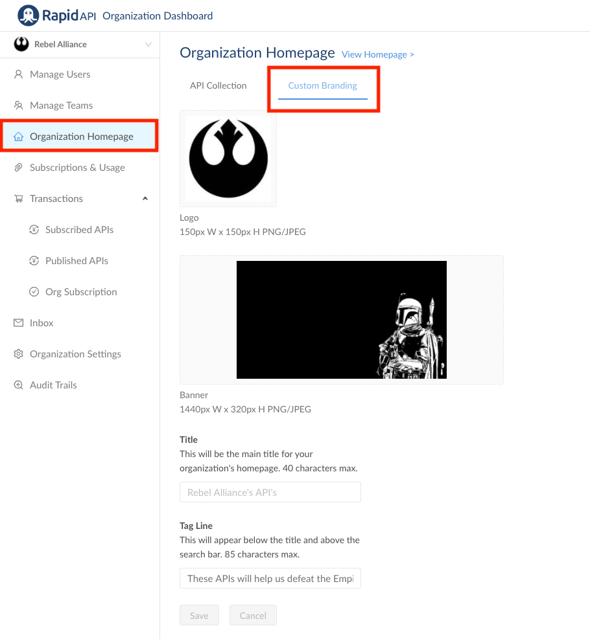590x639 pixels.
Task: Click the 'Tag Line' field label
Action: 196,526
